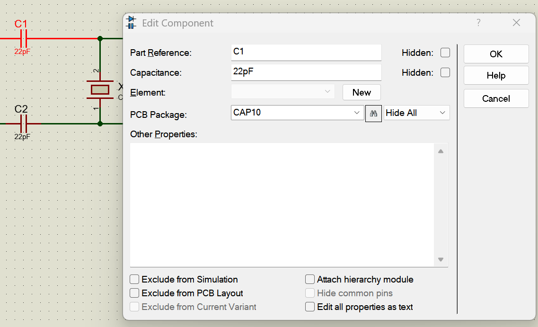Check Exclude from PCB Layout
The height and width of the screenshot is (327, 538).
click(135, 293)
